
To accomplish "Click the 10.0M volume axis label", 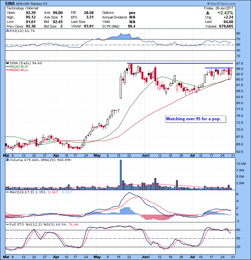I will [241, 164].
